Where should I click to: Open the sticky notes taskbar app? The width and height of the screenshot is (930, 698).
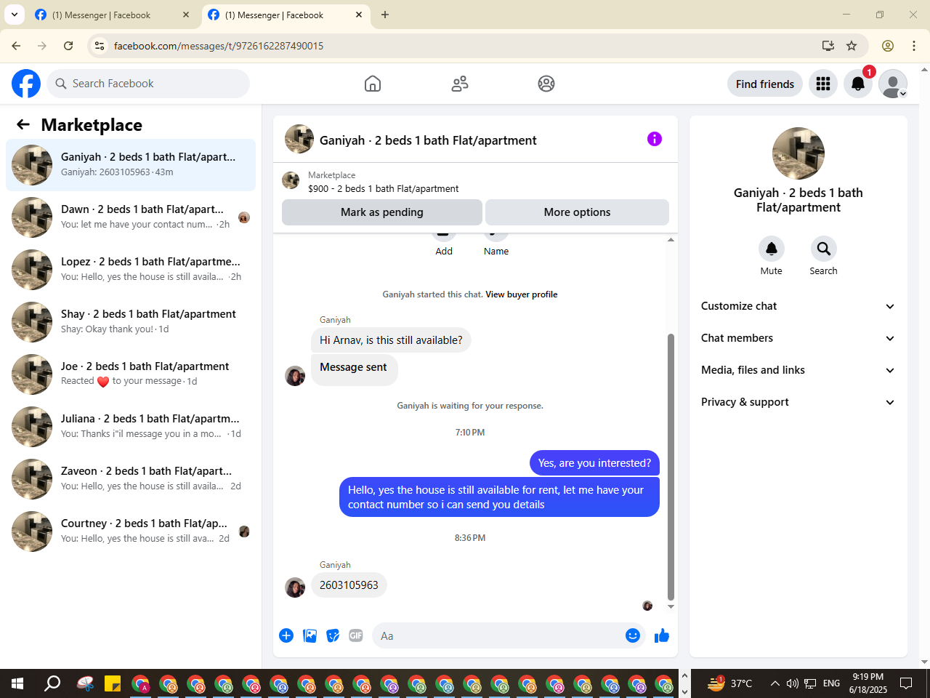pyautogui.click(x=113, y=683)
